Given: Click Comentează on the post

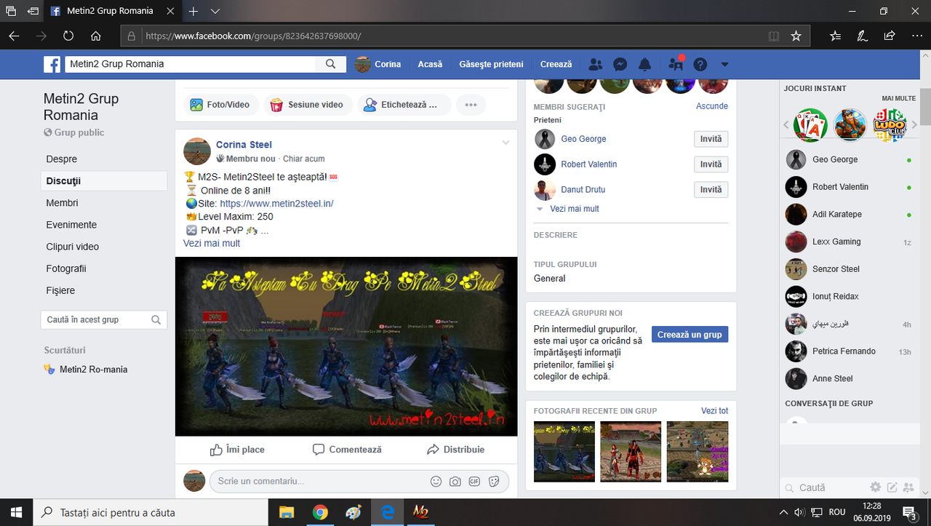Looking at the screenshot, I should [347, 450].
